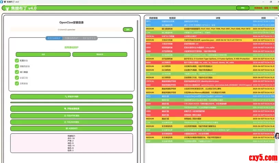Click the 总计: 33 line in the statistics box
Screen dimensions: 279x163
click(71, 138)
